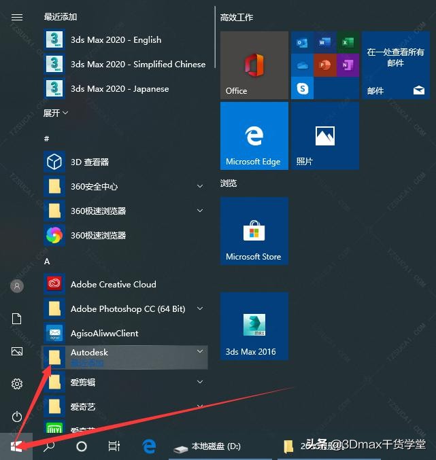Screen dimensions: 436x460
Task: Open the 爱剪辑 folder entry
Action: [x=124, y=382]
